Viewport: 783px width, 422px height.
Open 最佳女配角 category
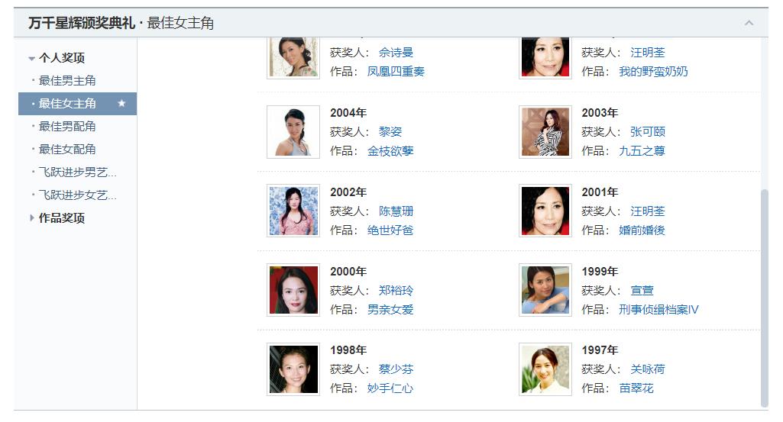point(67,149)
